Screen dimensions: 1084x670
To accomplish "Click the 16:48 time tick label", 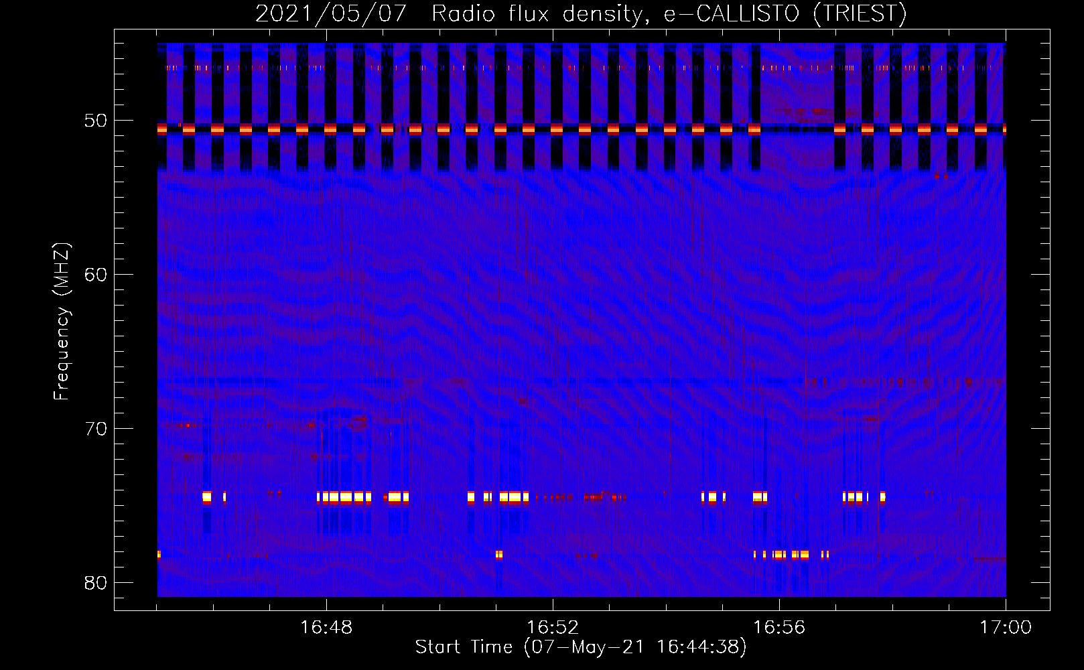I will [x=326, y=628].
